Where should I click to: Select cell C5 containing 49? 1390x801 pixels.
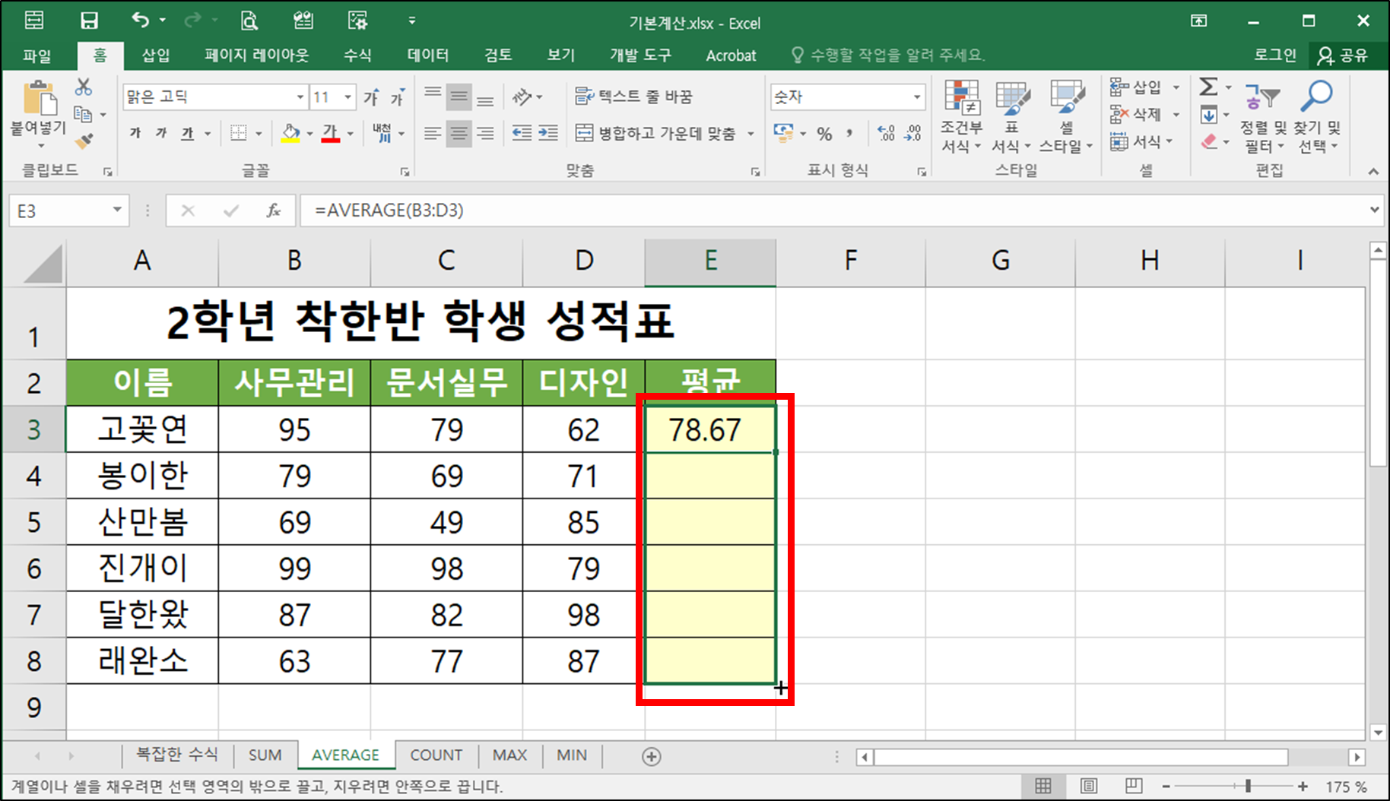coord(446,522)
